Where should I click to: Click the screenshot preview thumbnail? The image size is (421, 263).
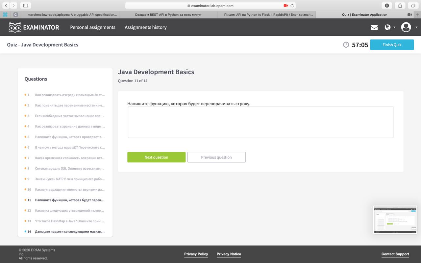(x=395, y=220)
